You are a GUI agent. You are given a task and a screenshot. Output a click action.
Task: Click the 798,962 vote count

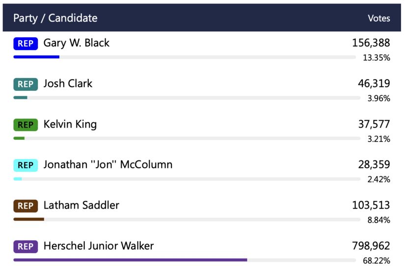371,246
